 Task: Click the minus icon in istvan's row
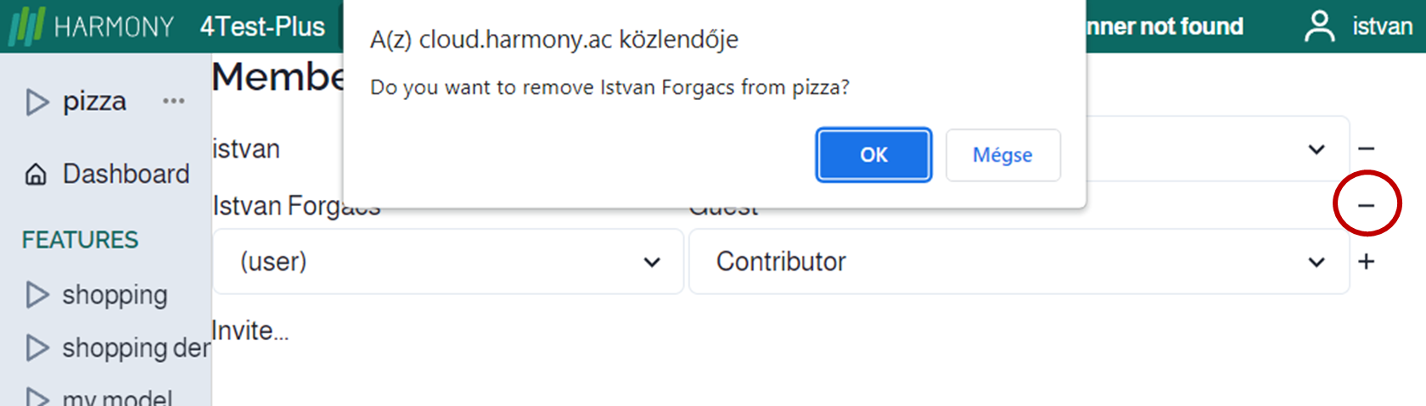pyautogui.click(x=1366, y=149)
